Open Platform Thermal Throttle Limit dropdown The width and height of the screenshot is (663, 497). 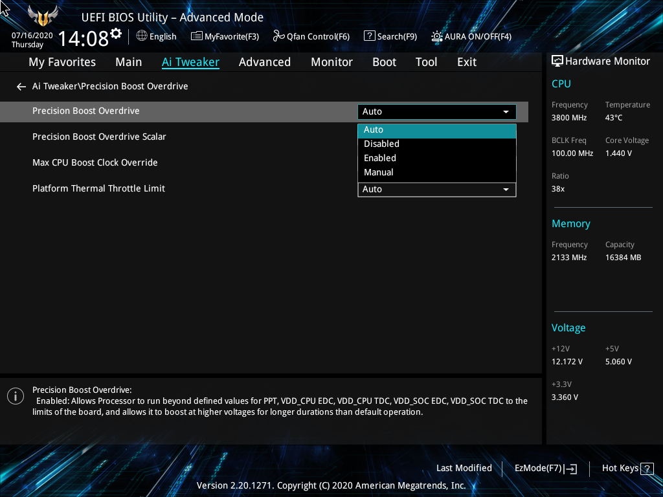coord(437,190)
